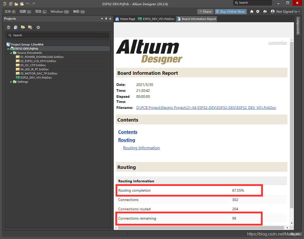Select 04_LED_IR_PT.SchDoc

pos(35,69)
